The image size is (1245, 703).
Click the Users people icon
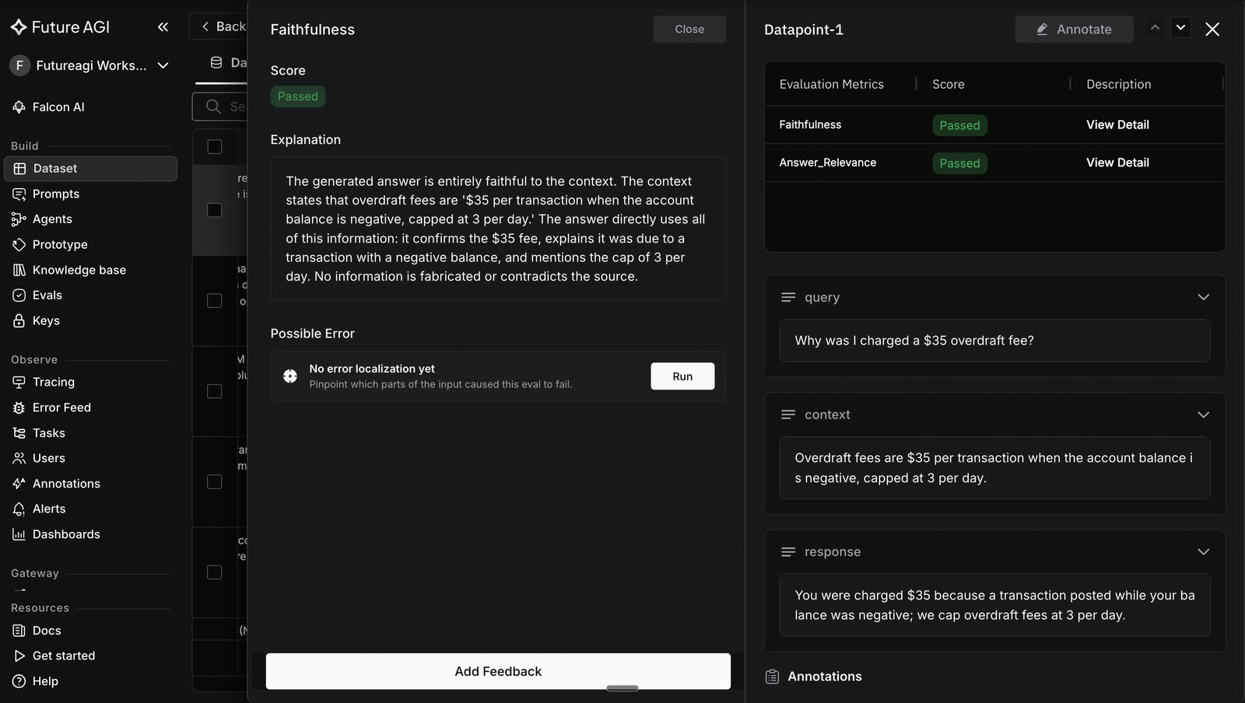pos(19,458)
